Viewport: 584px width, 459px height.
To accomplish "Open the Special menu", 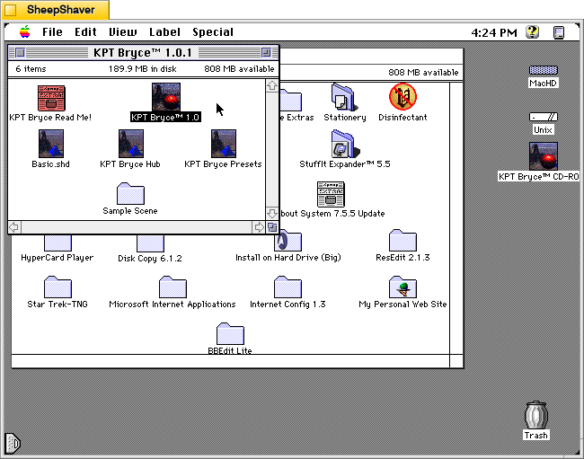I will pyautogui.click(x=213, y=32).
